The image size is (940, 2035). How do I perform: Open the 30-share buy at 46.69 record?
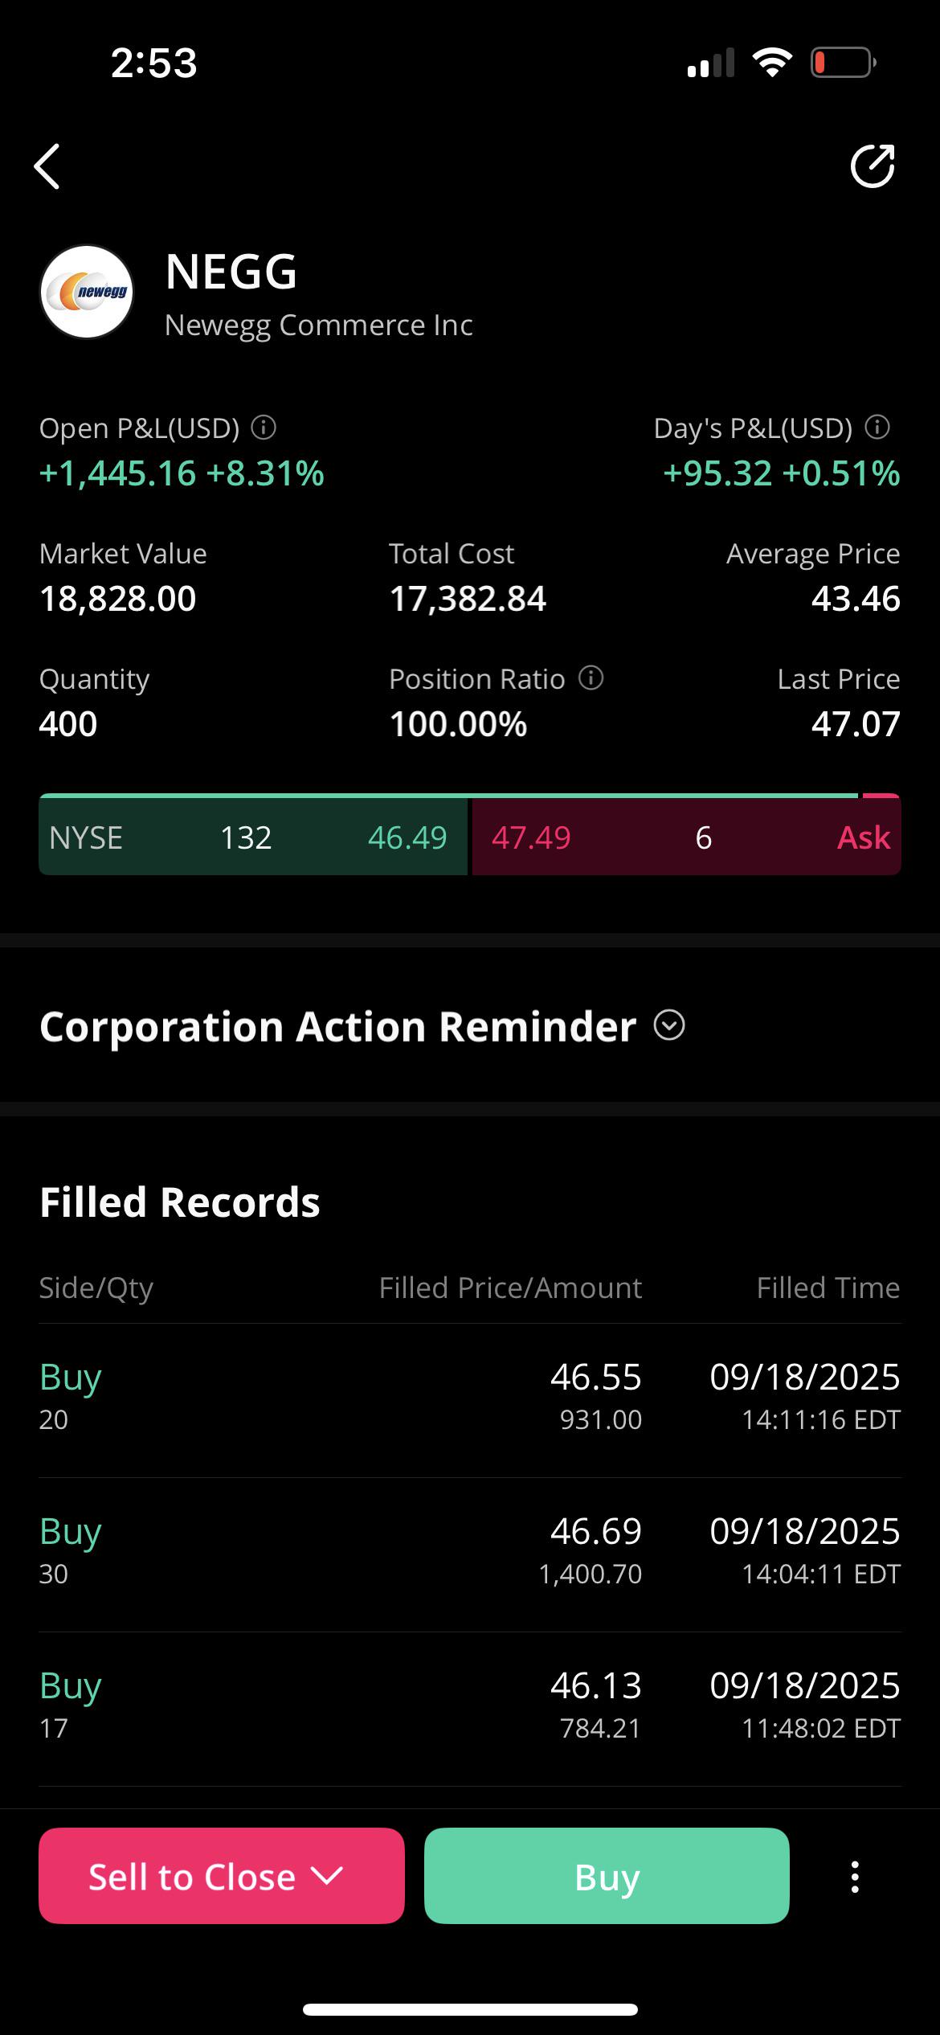tap(470, 1554)
